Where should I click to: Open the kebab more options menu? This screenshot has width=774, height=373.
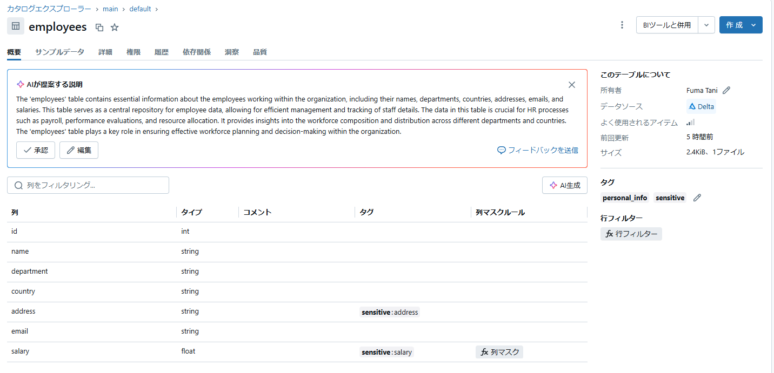tap(622, 25)
